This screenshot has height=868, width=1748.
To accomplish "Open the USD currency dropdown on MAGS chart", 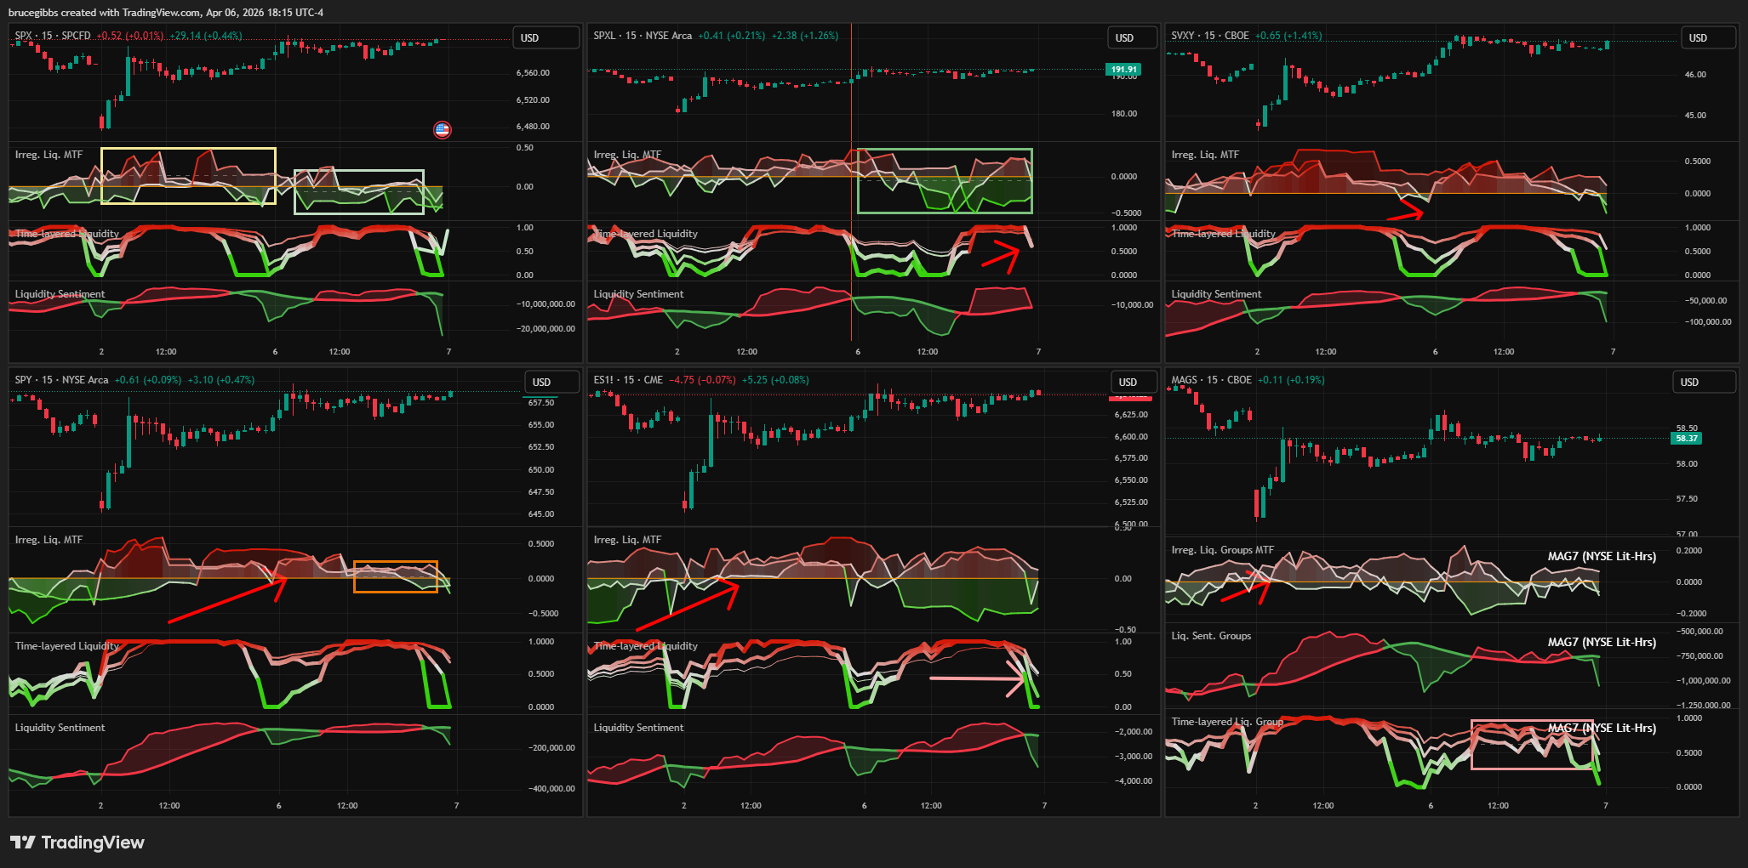I will pyautogui.click(x=1689, y=383).
